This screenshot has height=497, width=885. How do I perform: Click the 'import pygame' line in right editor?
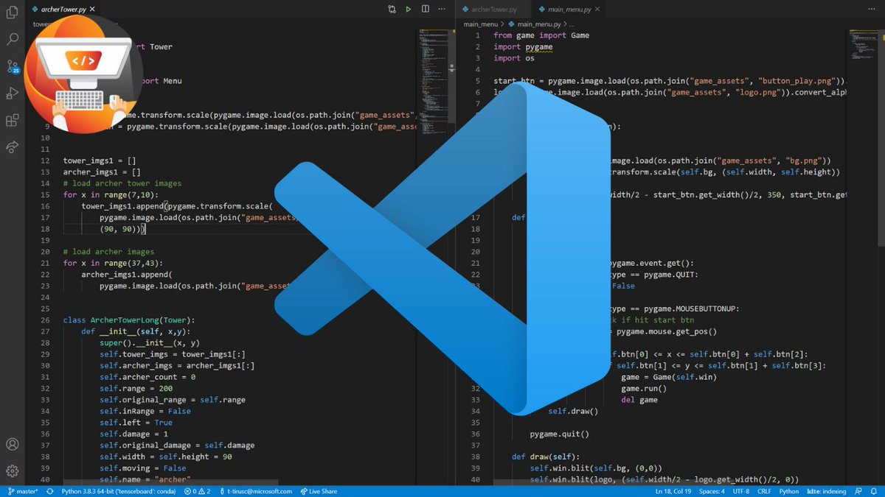[524, 47]
